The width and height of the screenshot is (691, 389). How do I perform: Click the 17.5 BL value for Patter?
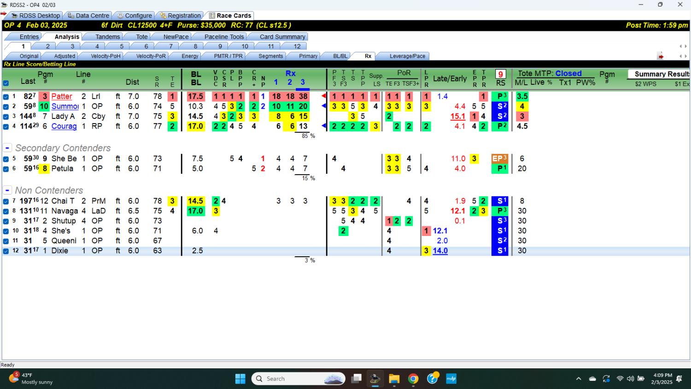pyautogui.click(x=195, y=96)
